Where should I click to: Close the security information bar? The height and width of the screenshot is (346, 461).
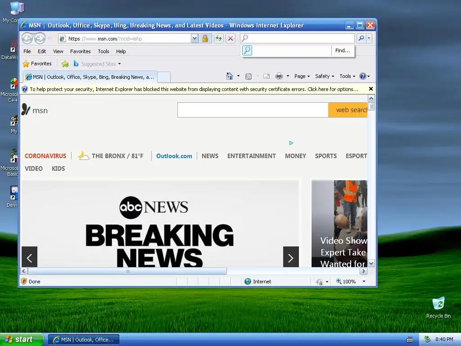(x=371, y=89)
